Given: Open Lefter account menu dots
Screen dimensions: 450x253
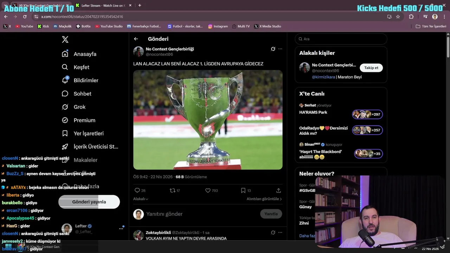Looking at the screenshot, I should [121, 228].
